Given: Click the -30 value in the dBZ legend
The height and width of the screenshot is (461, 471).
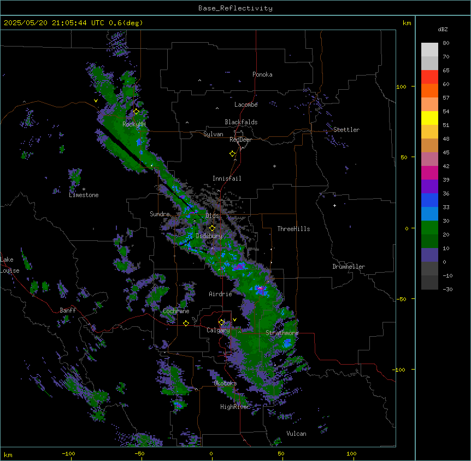Looking at the screenshot, I should pyautogui.click(x=448, y=290).
